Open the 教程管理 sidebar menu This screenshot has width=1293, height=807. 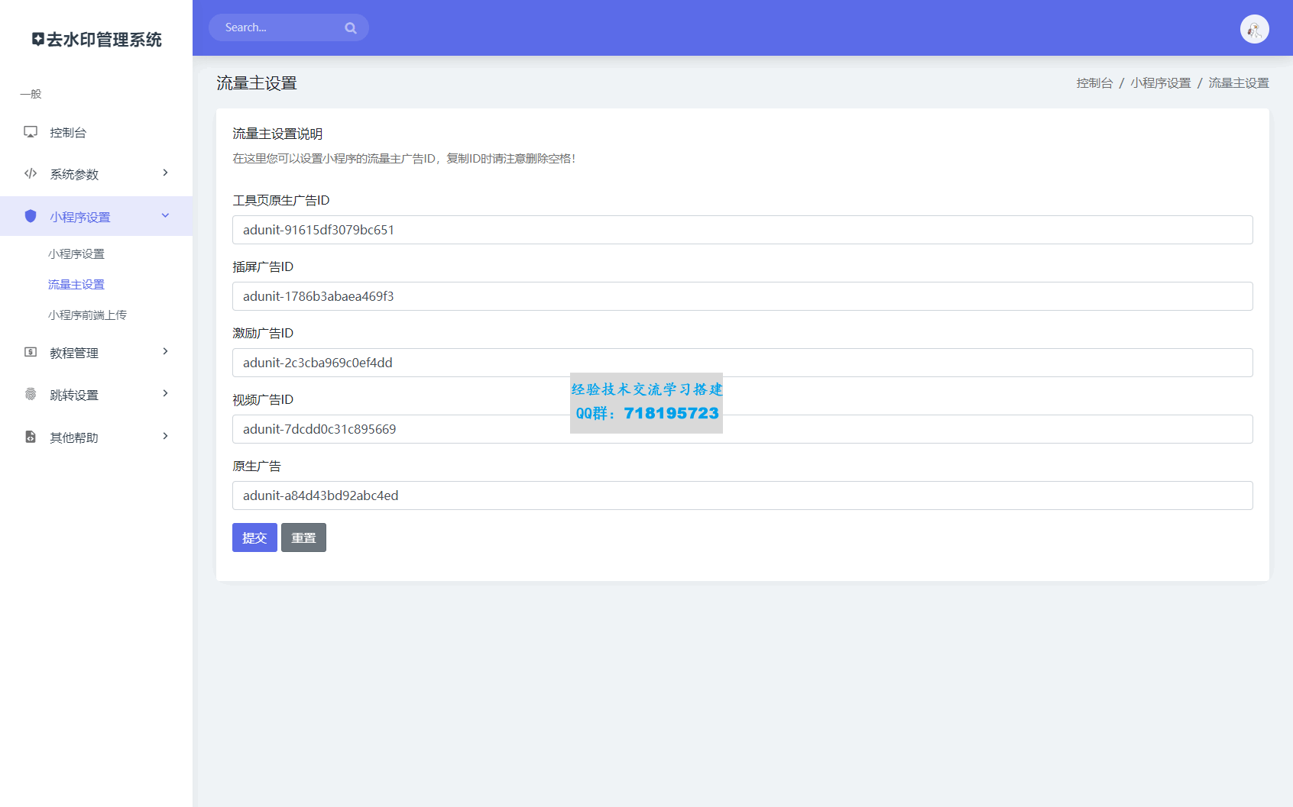(96, 353)
